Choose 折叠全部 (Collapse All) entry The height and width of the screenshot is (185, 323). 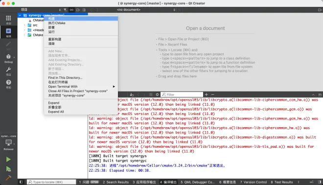coord(81,107)
